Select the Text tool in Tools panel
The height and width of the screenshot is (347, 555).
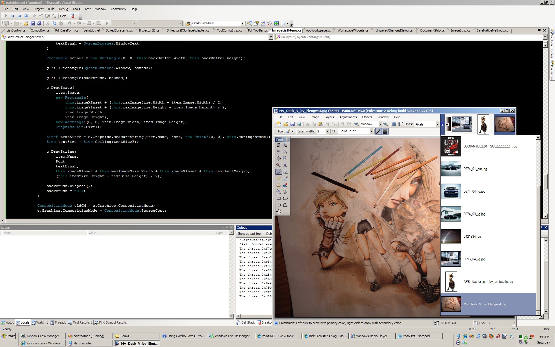tap(285, 165)
